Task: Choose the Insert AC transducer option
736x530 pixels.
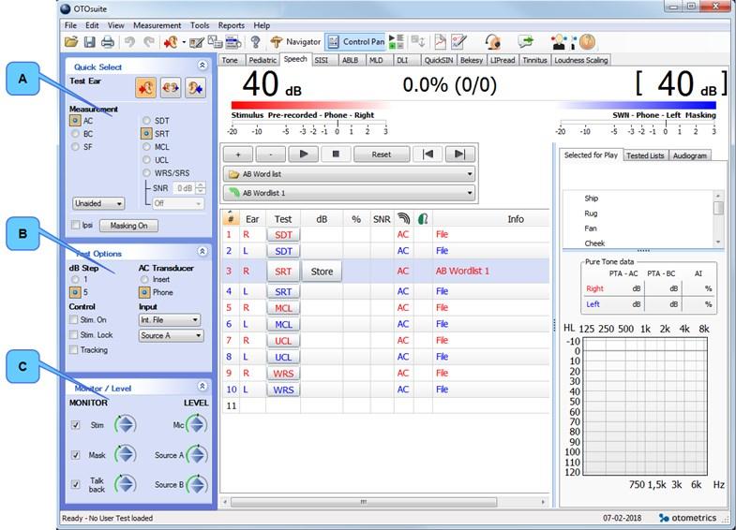Action: pos(144,279)
